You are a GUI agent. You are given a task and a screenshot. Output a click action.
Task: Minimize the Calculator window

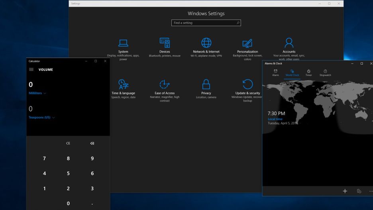86,61
